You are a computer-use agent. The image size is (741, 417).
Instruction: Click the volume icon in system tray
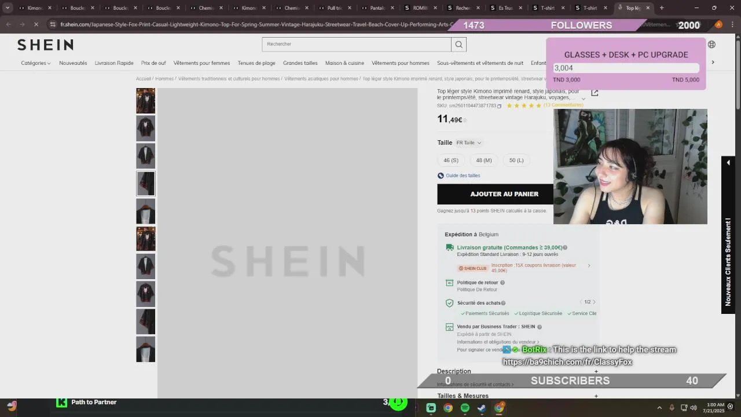pyautogui.click(x=694, y=408)
